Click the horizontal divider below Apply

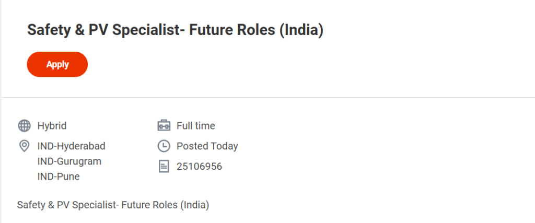pos(267,97)
